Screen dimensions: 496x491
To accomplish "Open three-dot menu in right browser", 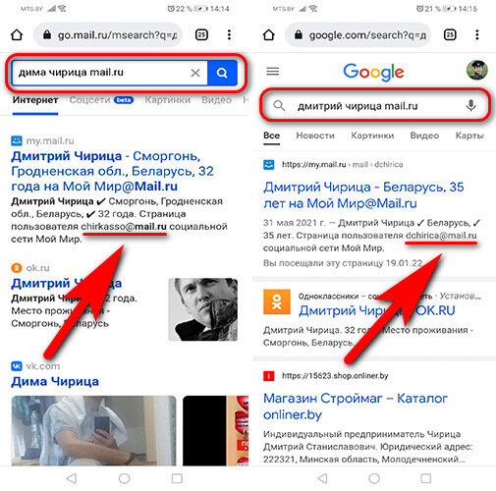I will (477, 34).
